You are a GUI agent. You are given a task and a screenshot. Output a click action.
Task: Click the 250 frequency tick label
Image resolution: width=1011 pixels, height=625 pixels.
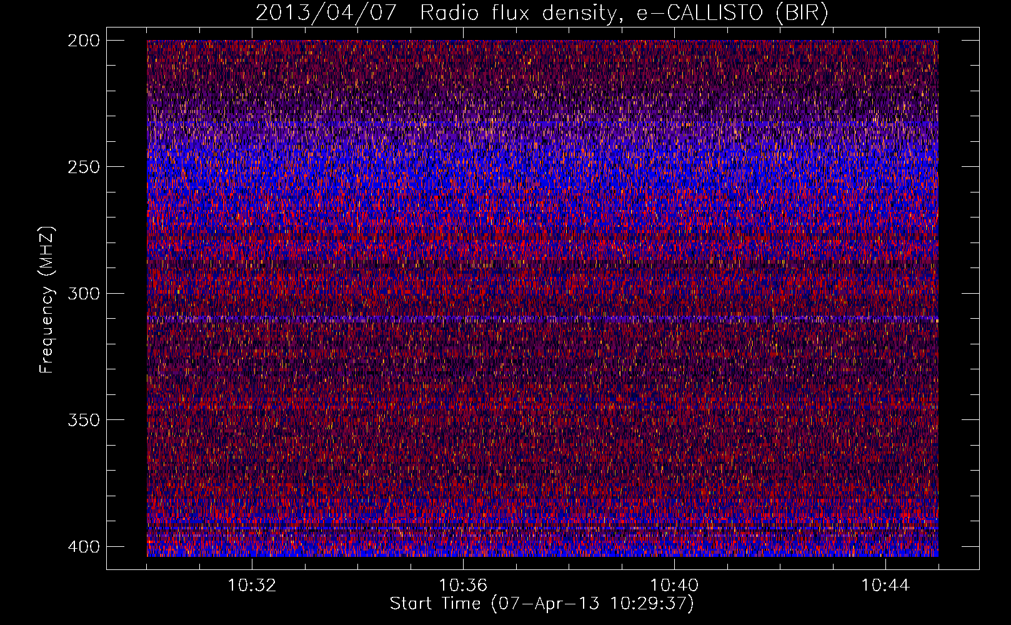coord(83,167)
